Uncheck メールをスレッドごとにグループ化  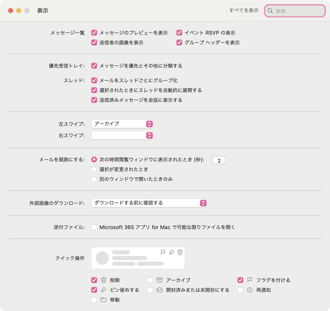coord(94,80)
